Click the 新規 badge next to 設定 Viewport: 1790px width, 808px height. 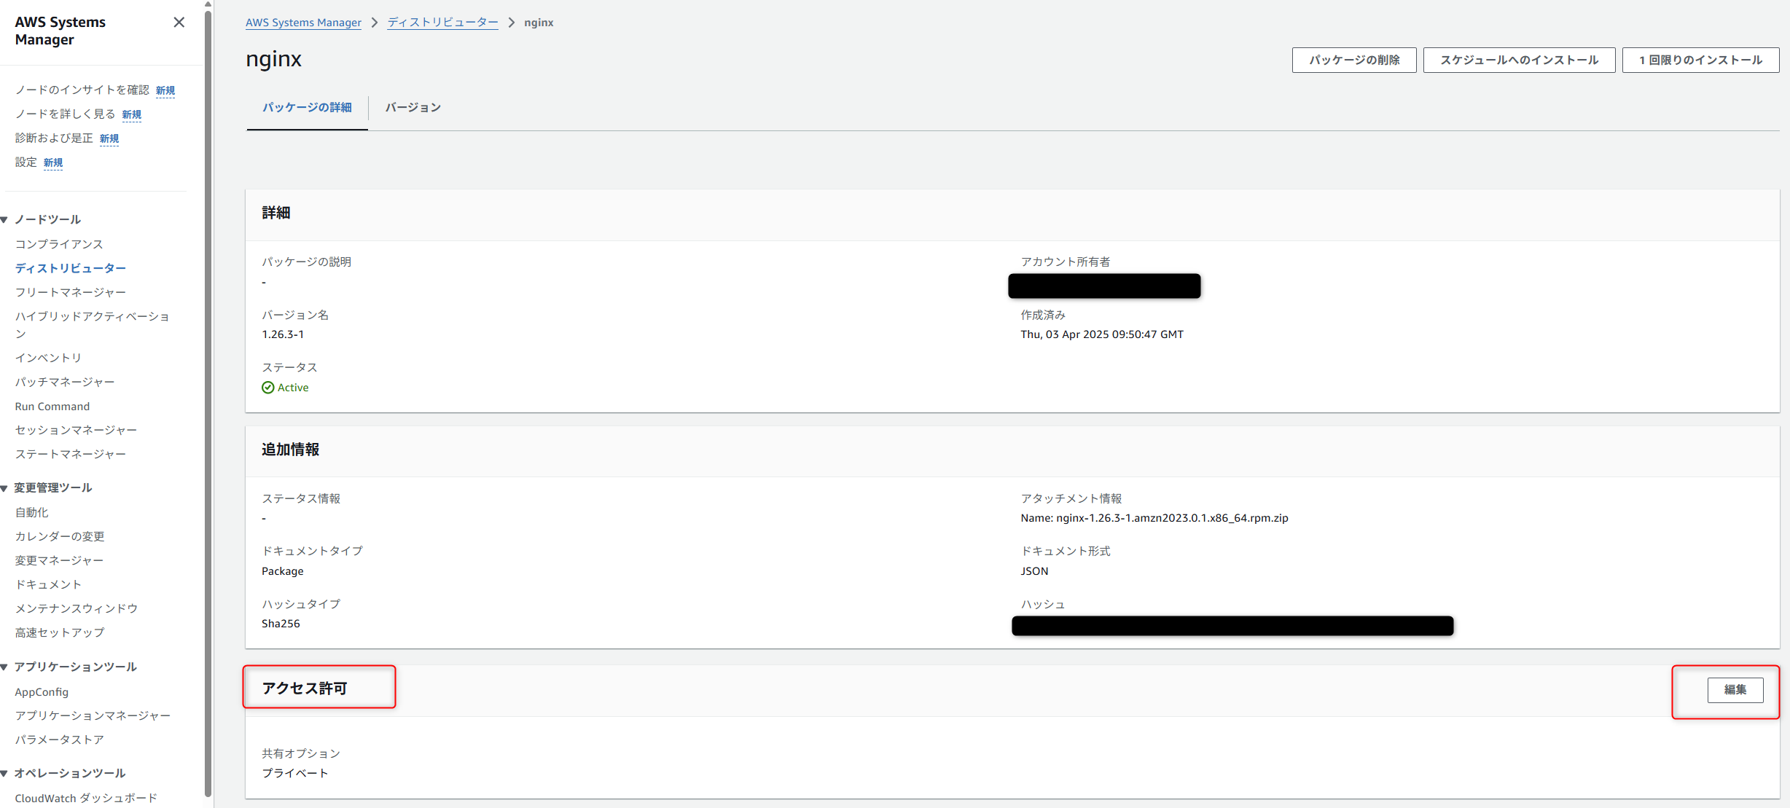[x=53, y=162]
